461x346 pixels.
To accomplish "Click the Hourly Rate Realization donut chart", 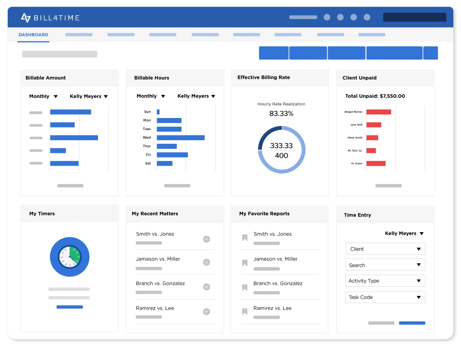I will (x=282, y=150).
